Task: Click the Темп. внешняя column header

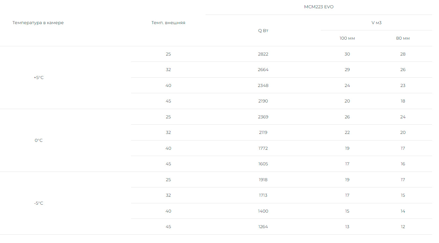Action: (x=168, y=23)
